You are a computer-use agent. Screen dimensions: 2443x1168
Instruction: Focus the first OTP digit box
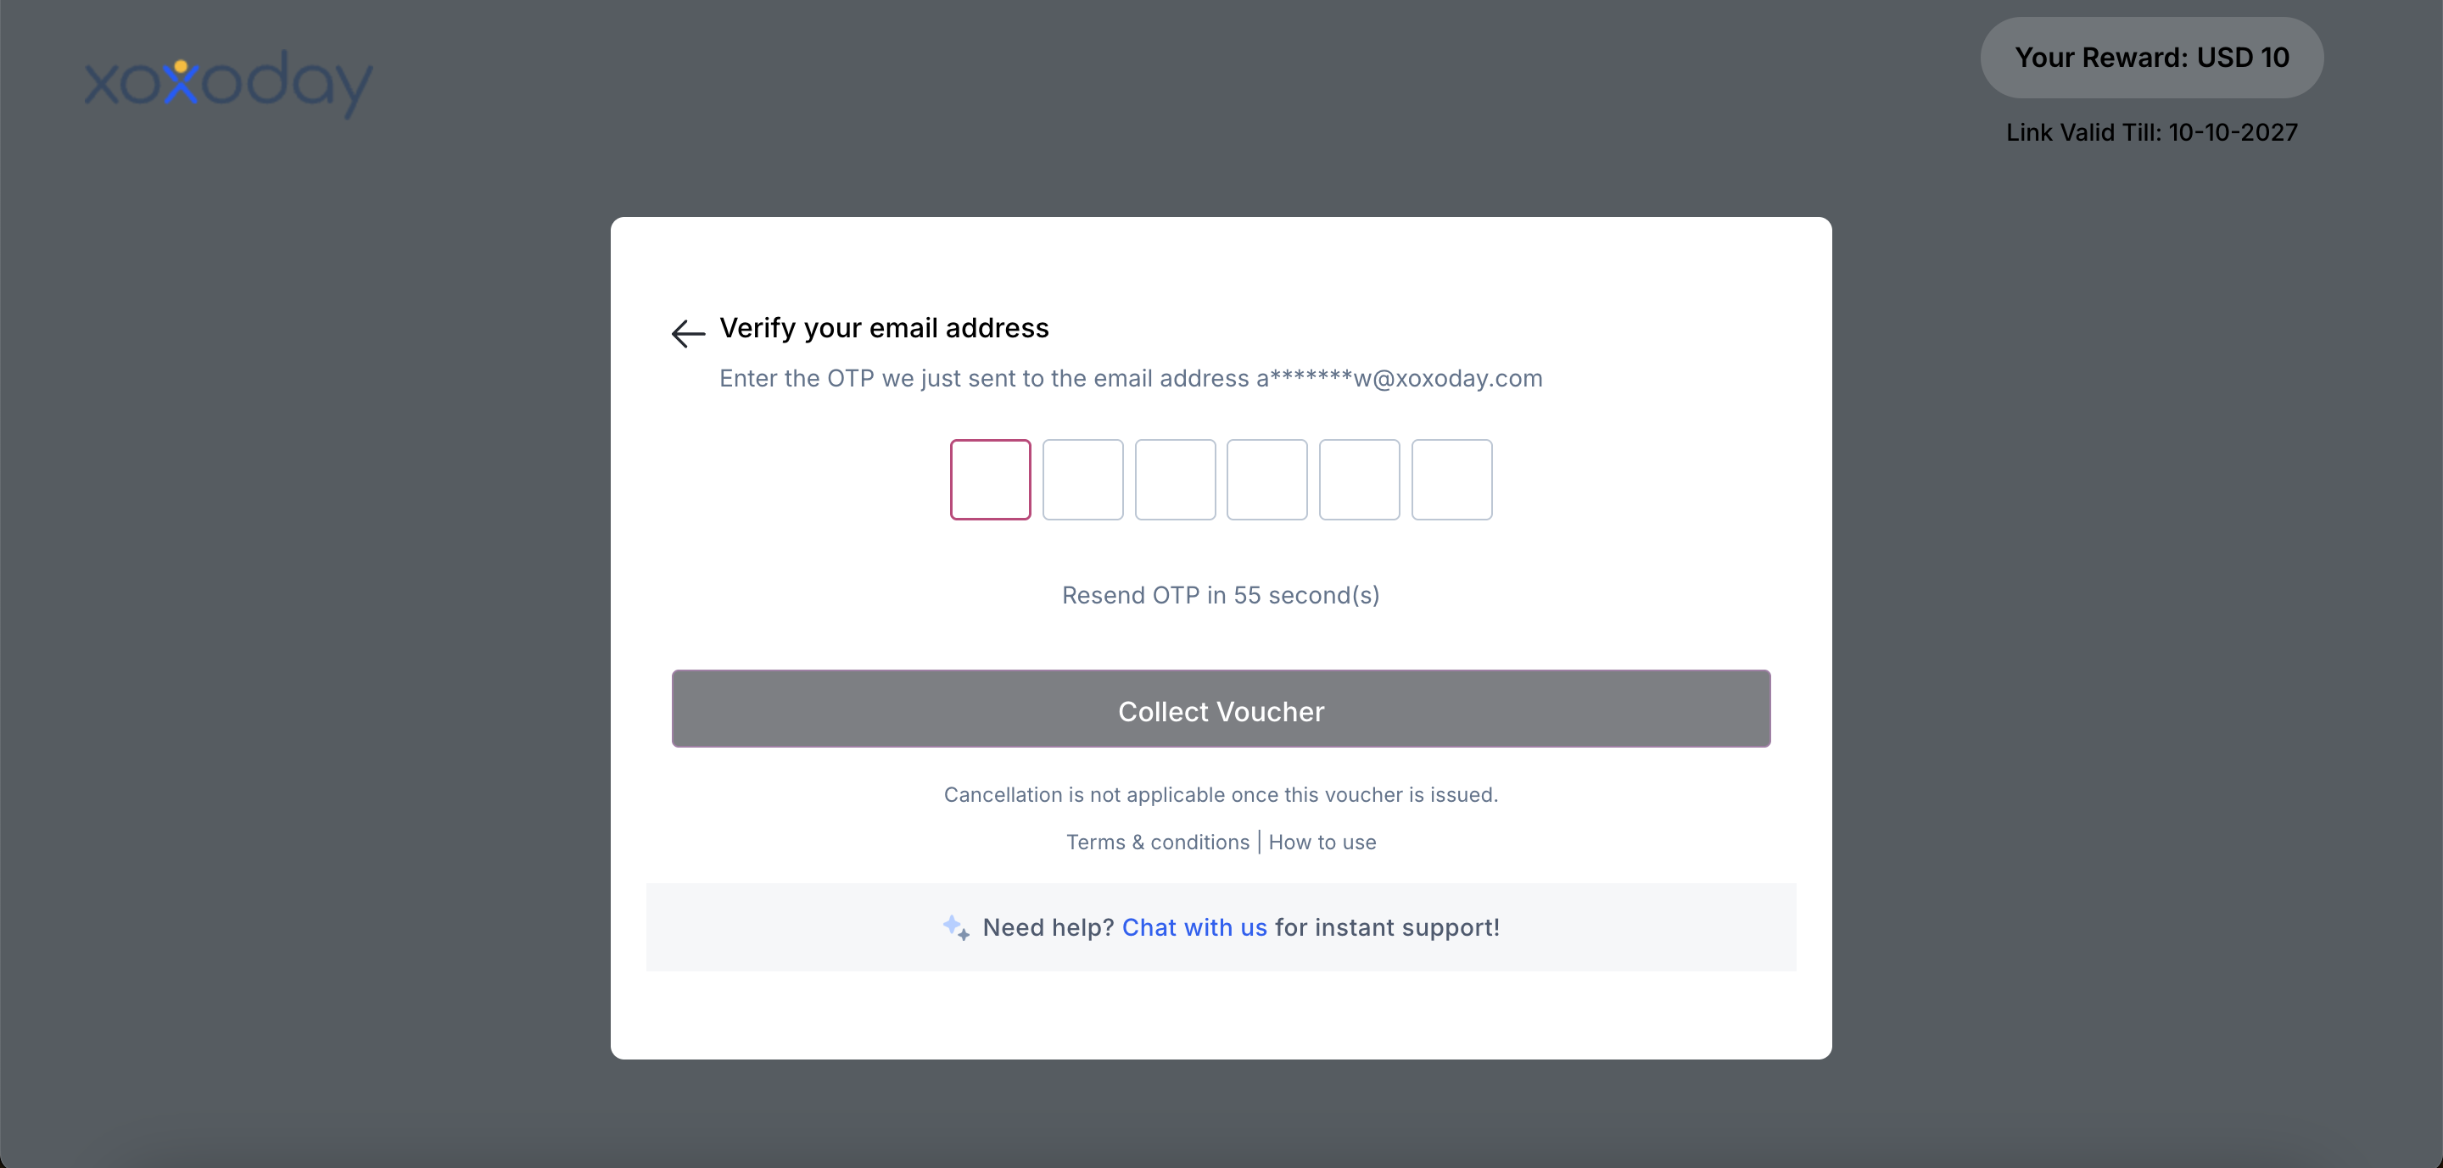coord(990,480)
